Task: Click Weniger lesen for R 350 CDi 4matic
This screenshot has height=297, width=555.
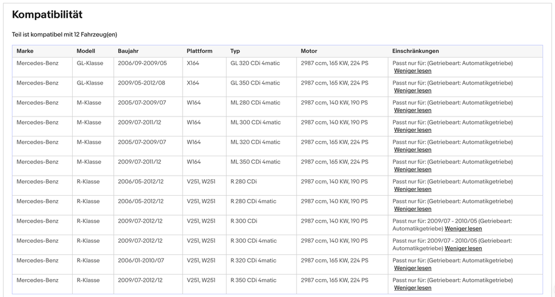Action: click(x=412, y=288)
